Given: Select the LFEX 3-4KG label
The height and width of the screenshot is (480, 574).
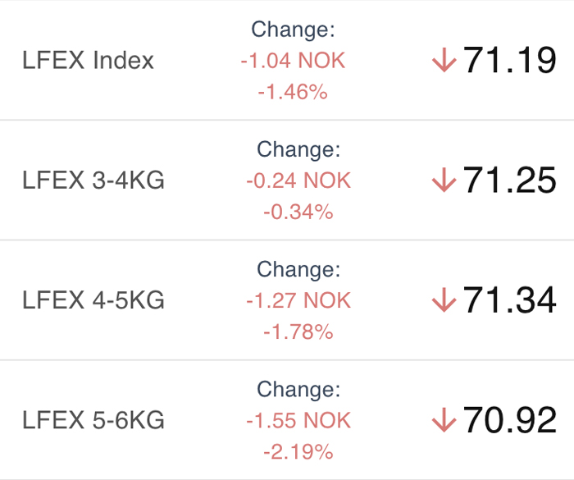Looking at the screenshot, I should click(x=93, y=181).
